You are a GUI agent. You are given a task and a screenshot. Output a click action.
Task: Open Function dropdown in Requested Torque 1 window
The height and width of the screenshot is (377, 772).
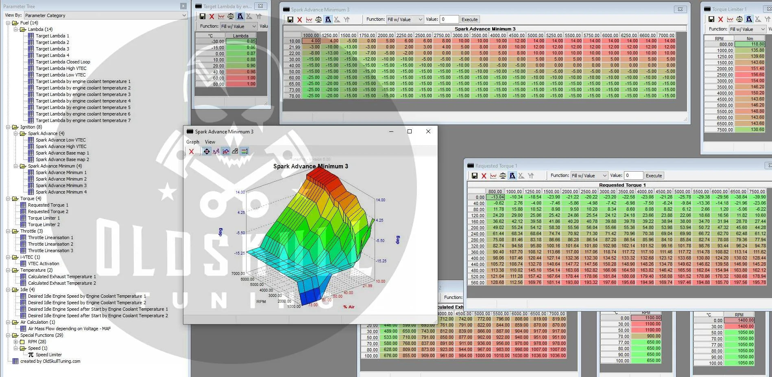(x=589, y=176)
